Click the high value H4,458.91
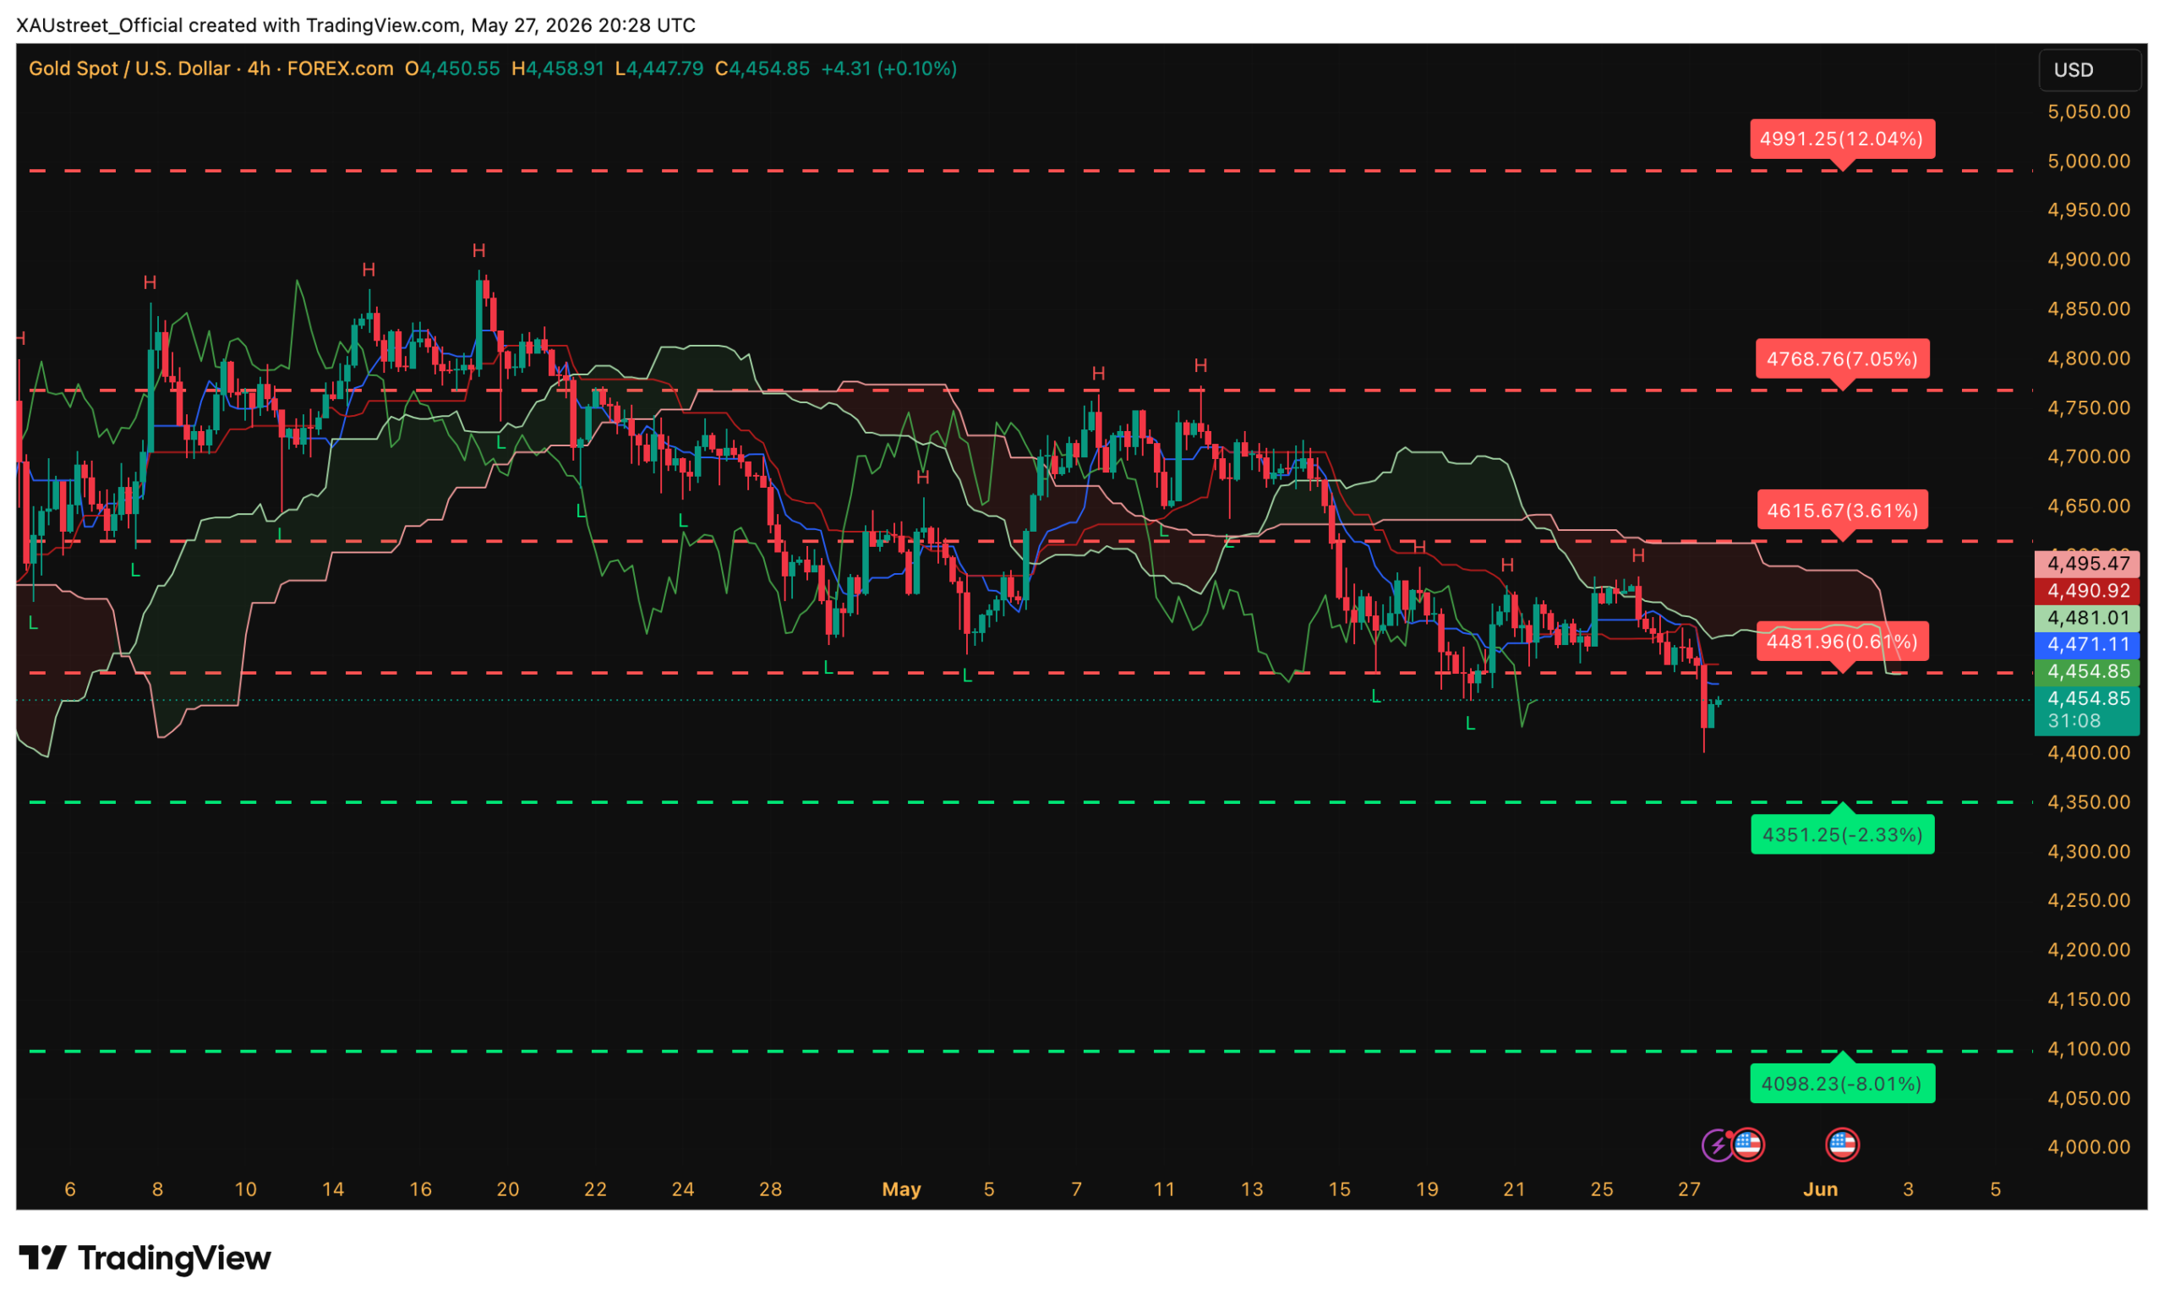Screen dimensions: 2164x1306 coord(558,68)
